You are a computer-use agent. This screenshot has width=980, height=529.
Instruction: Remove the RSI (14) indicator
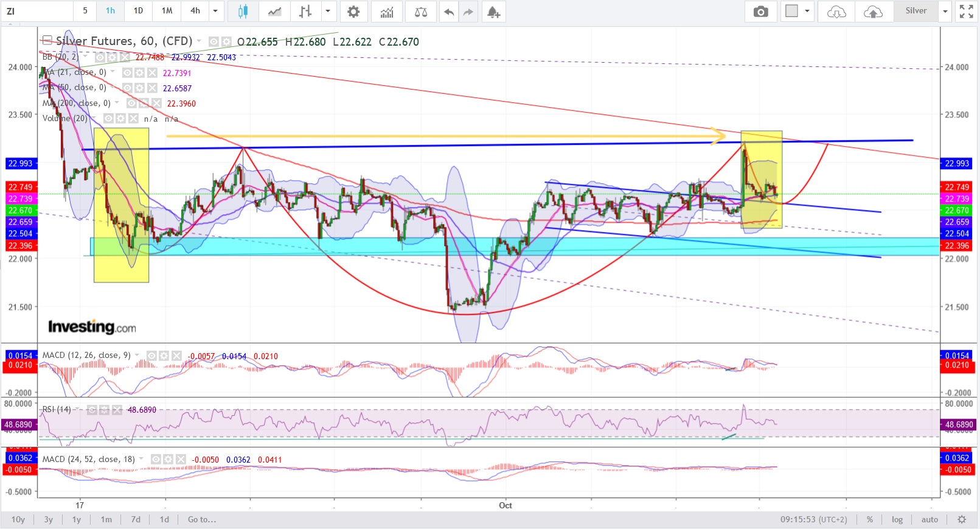[x=117, y=410]
